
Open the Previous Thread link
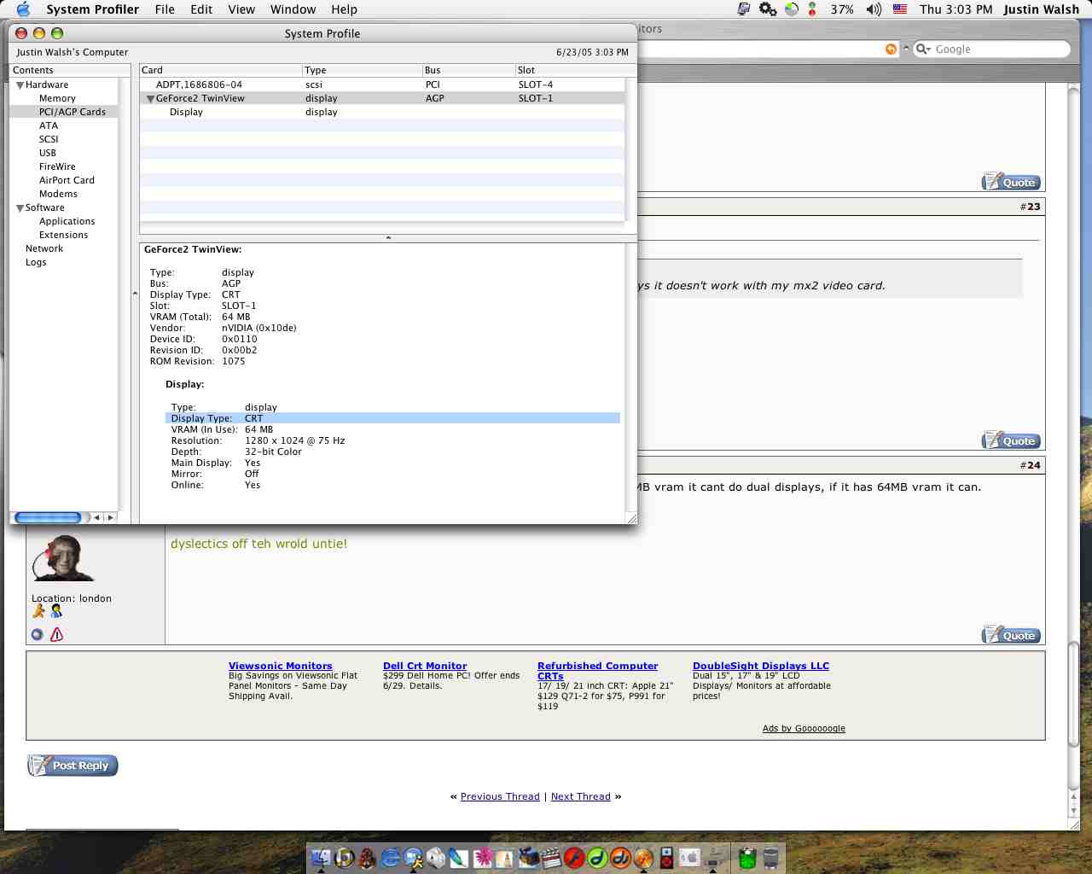pyautogui.click(x=500, y=796)
